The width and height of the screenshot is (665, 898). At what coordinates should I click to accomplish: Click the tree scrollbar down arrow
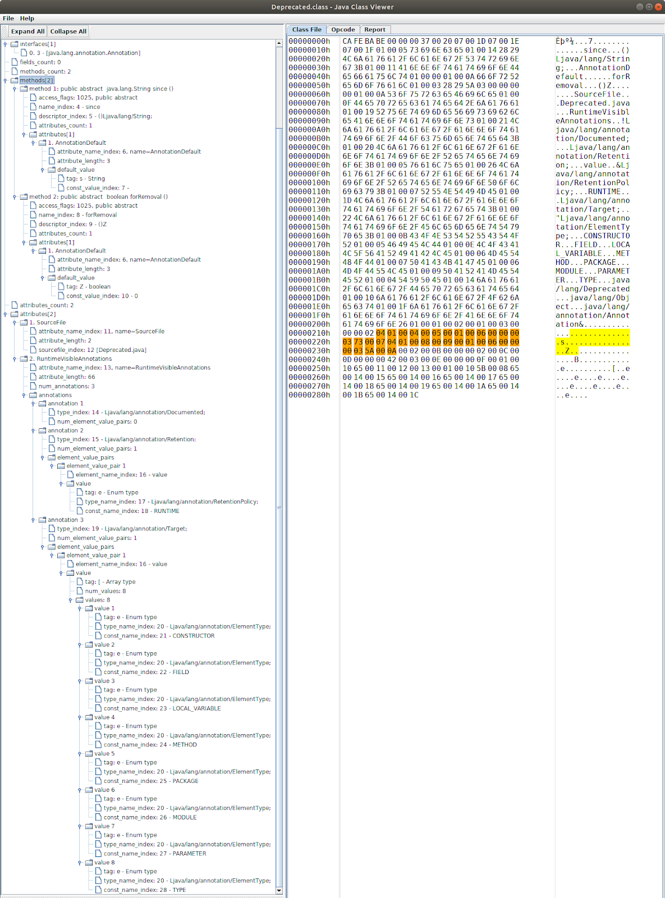tap(279, 890)
